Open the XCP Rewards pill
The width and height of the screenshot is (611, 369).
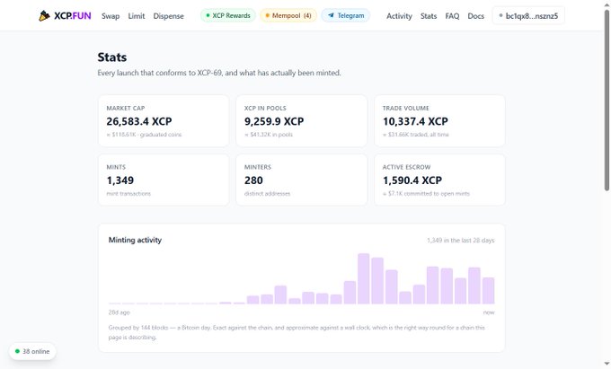228,15
